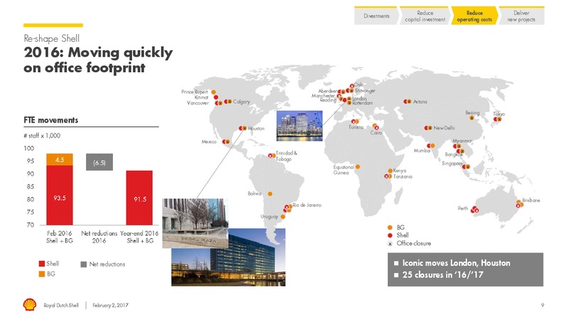The width and height of the screenshot is (568, 319).
Task: Click the Perth marker cluster
Action: pyautogui.click(x=475, y=209)
